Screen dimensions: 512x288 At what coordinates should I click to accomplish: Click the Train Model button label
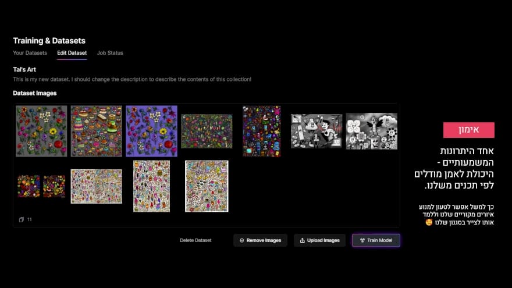click(379, 240)
